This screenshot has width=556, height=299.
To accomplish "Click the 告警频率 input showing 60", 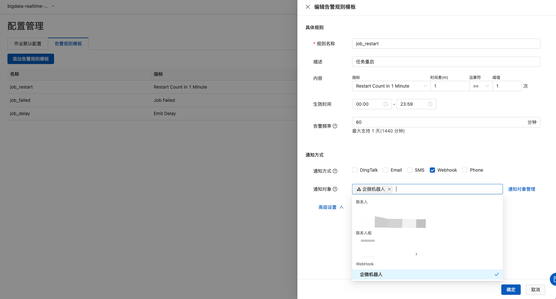I will 446,122.
